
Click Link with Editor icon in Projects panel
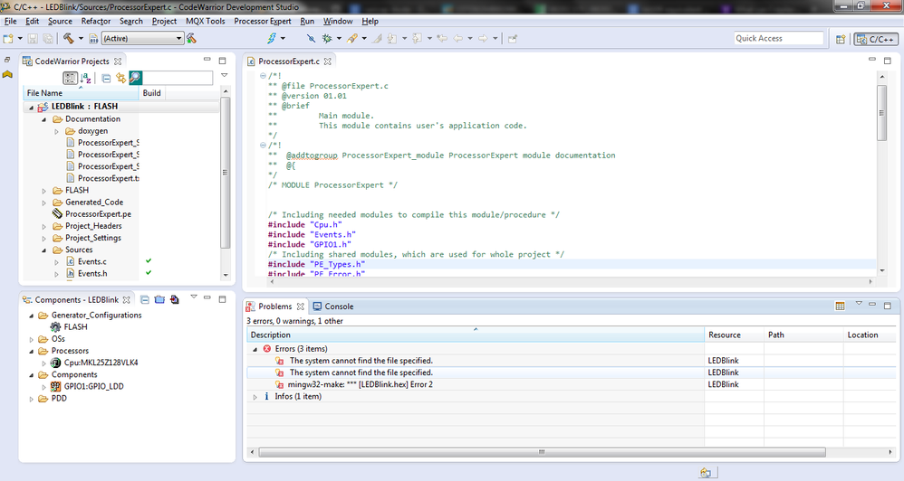click(x=120, y=79)
